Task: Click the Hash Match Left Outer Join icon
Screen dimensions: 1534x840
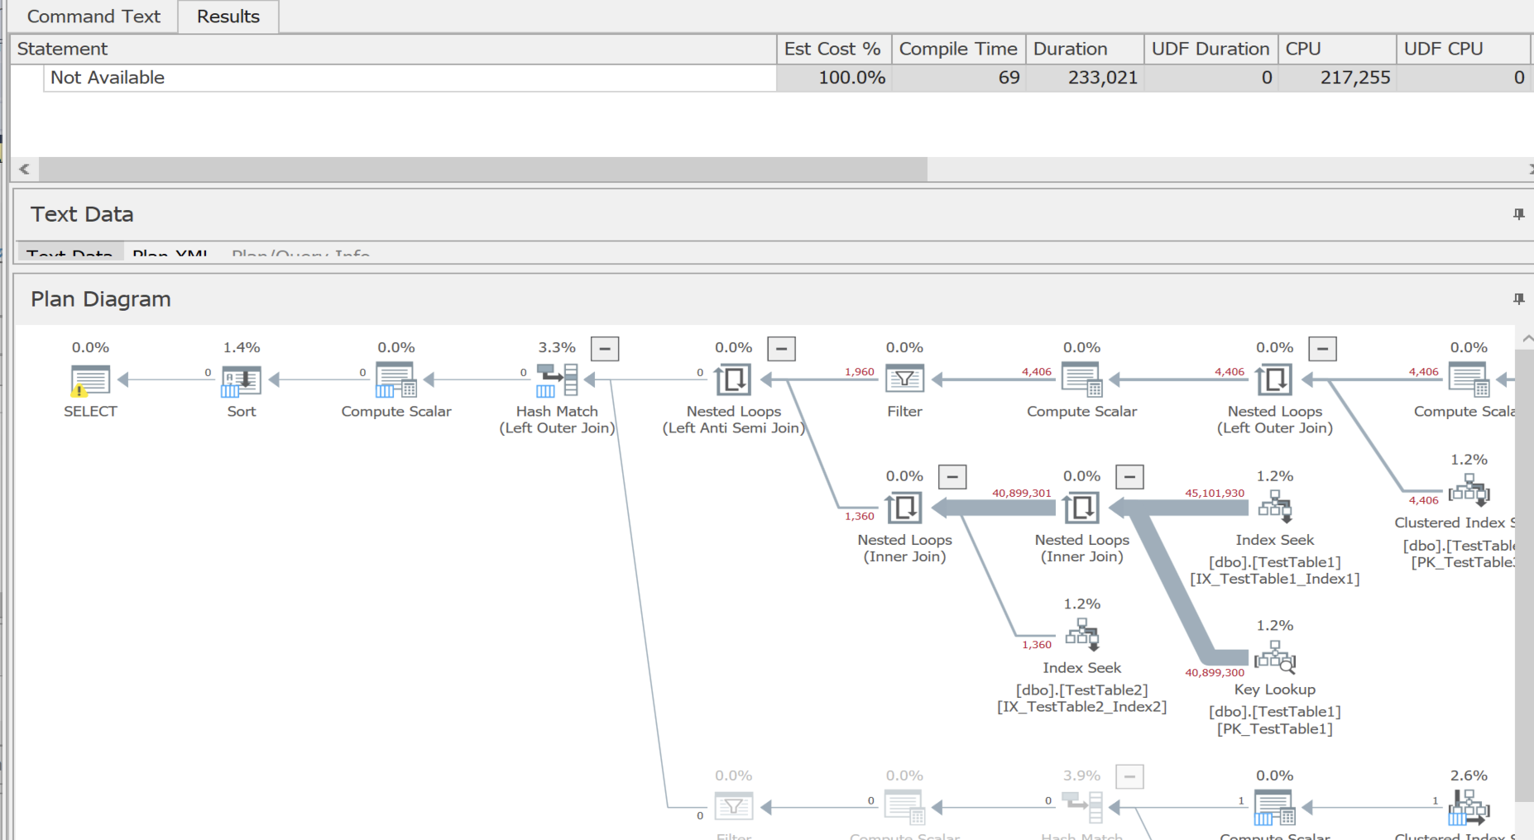Action: coord(557,380)
